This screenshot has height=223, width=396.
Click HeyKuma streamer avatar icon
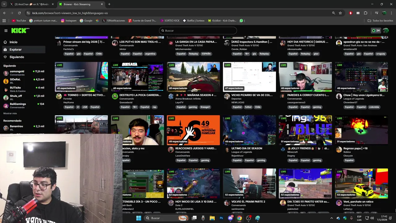tap(59, 96)
